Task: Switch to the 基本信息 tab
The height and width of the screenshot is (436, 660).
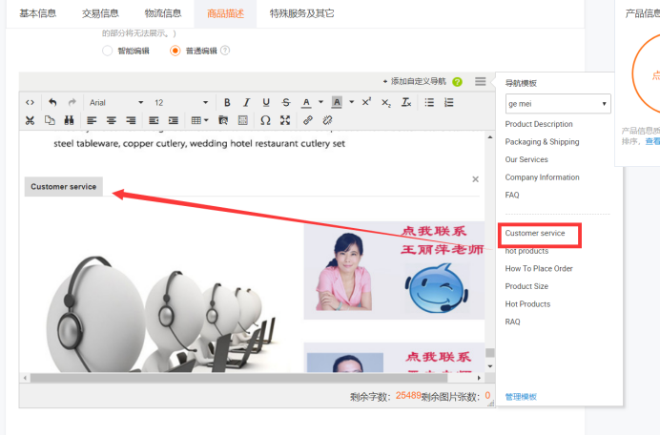Action: click(38, 13)
